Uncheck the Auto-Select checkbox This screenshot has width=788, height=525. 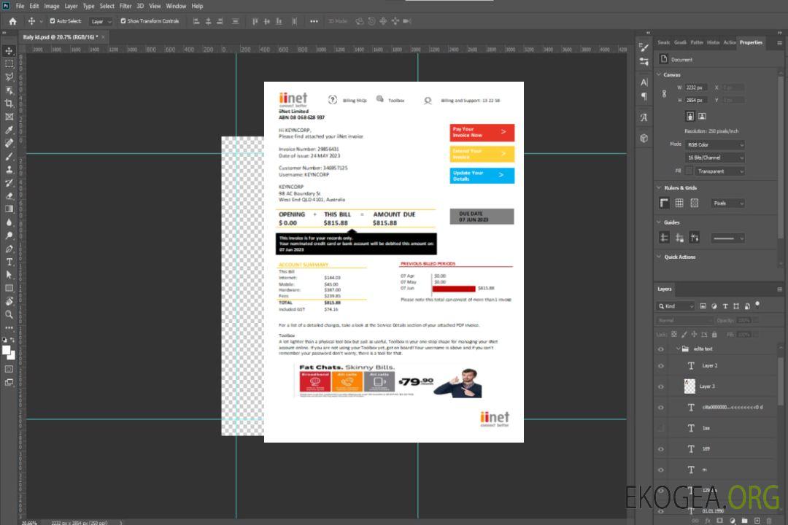(53, 21)
